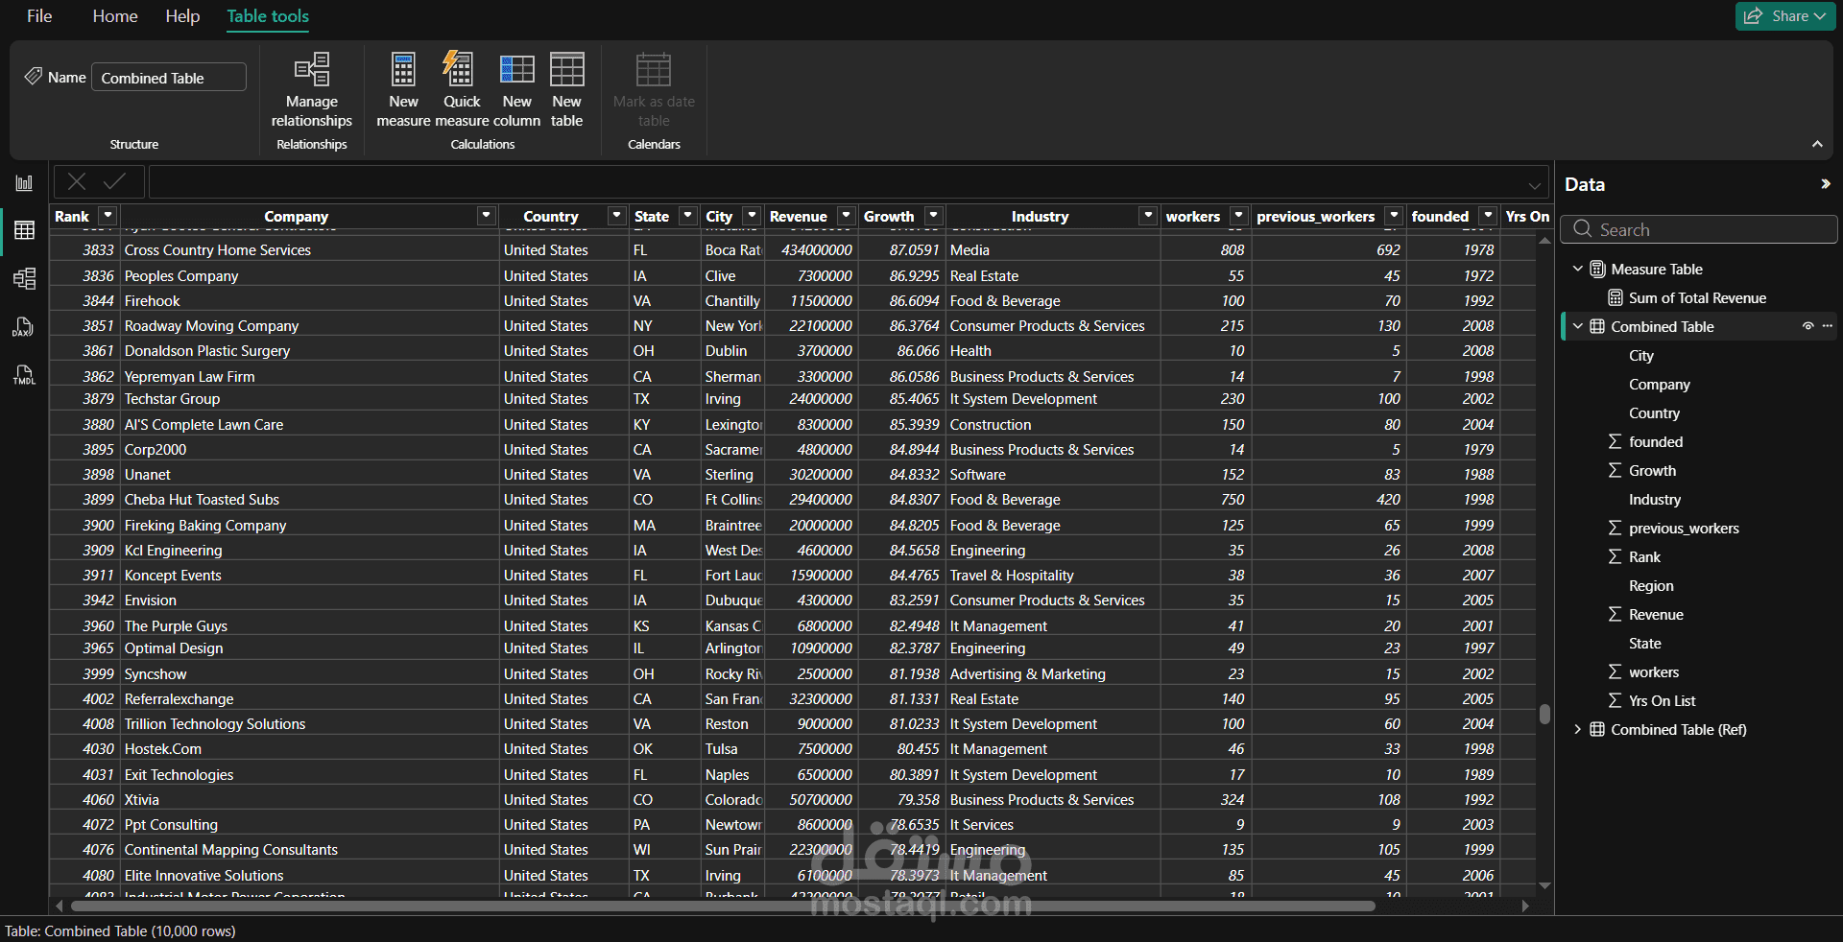Viewport: 1843px width, 942px height.
Task: Select Country field in Data pane
Action: 1654,413
